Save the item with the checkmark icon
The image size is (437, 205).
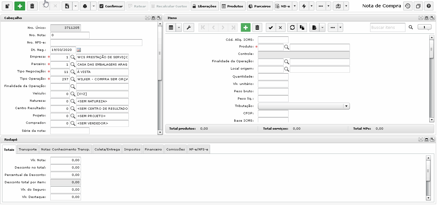coord(270,28)
